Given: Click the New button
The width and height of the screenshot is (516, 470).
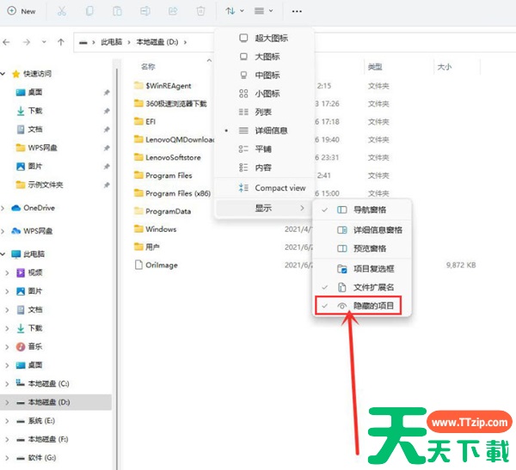Looking at the screenshot, I should [21, 11].
